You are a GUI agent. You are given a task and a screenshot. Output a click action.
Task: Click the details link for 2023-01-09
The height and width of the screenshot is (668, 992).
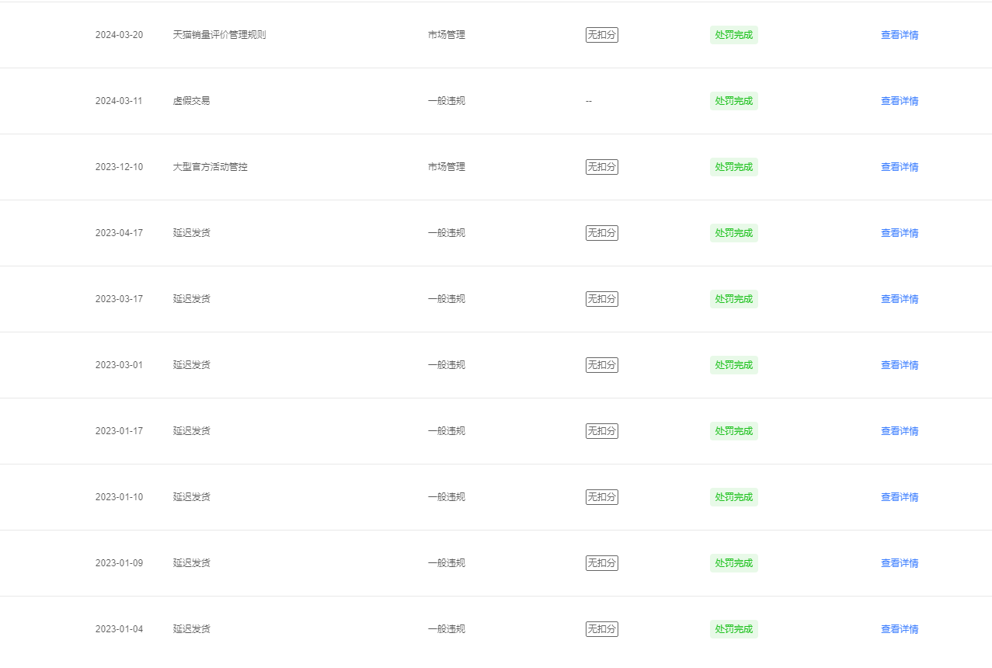pyautogui.click(x=900, y=563)
